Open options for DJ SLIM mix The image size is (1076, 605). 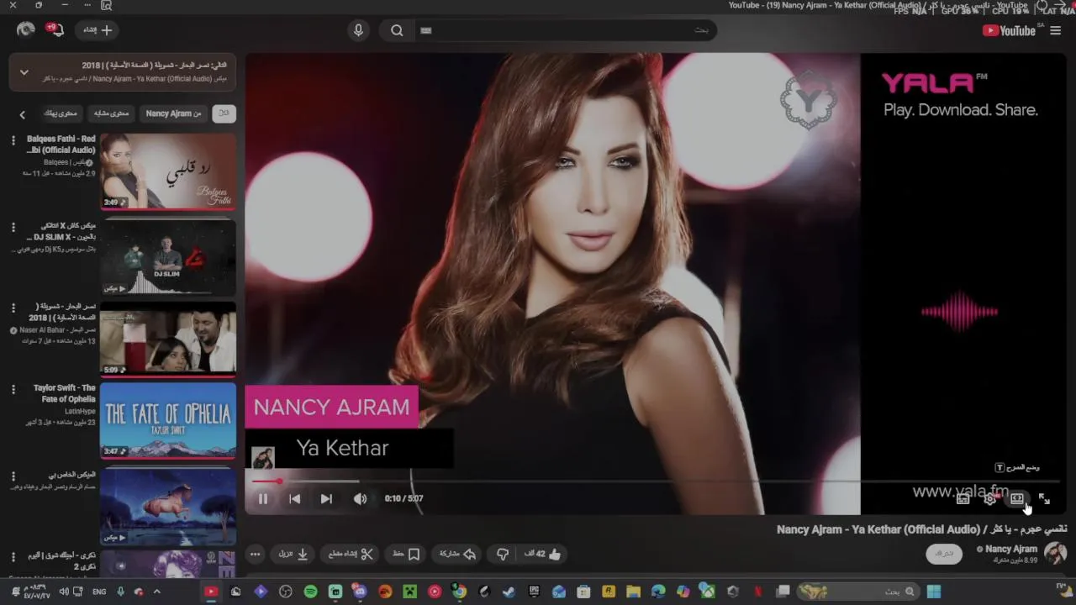[x=13, y=227]
